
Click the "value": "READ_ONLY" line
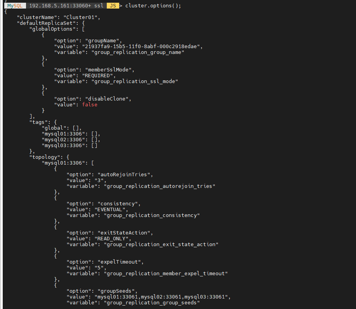pos(99,239)
